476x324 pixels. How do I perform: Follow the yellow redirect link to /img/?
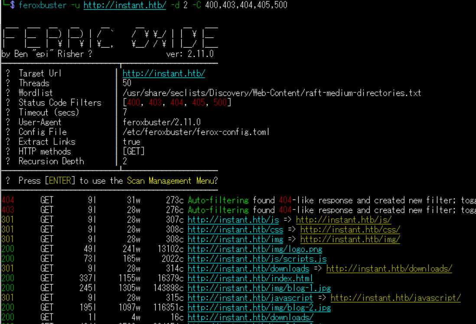pos(350,239)
